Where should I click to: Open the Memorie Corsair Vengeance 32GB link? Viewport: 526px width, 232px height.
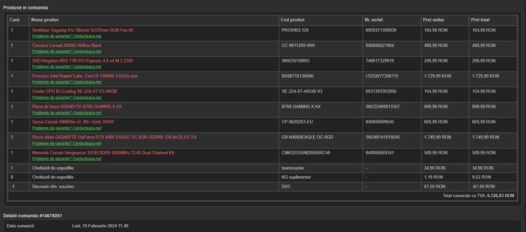[103, 153]
